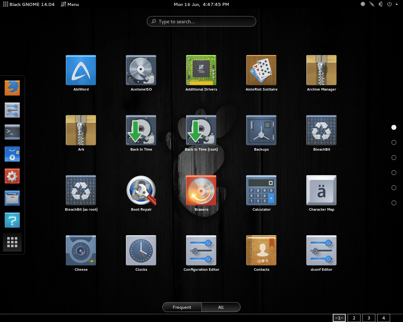Launch BleachBit (as root)
The width and height of the screenshot is (403, 322).
pos(81,191)
